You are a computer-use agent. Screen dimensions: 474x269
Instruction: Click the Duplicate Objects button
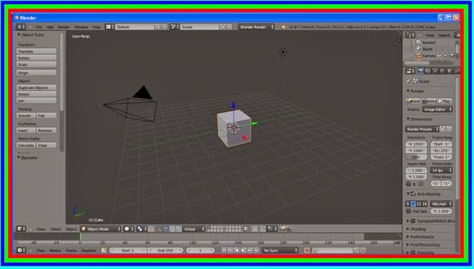36,87
